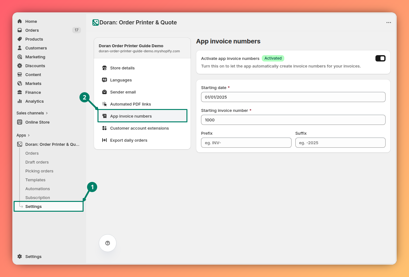Click the Products tag icon
This screenshot has width=409, height=277.
[x=20, y=39]
